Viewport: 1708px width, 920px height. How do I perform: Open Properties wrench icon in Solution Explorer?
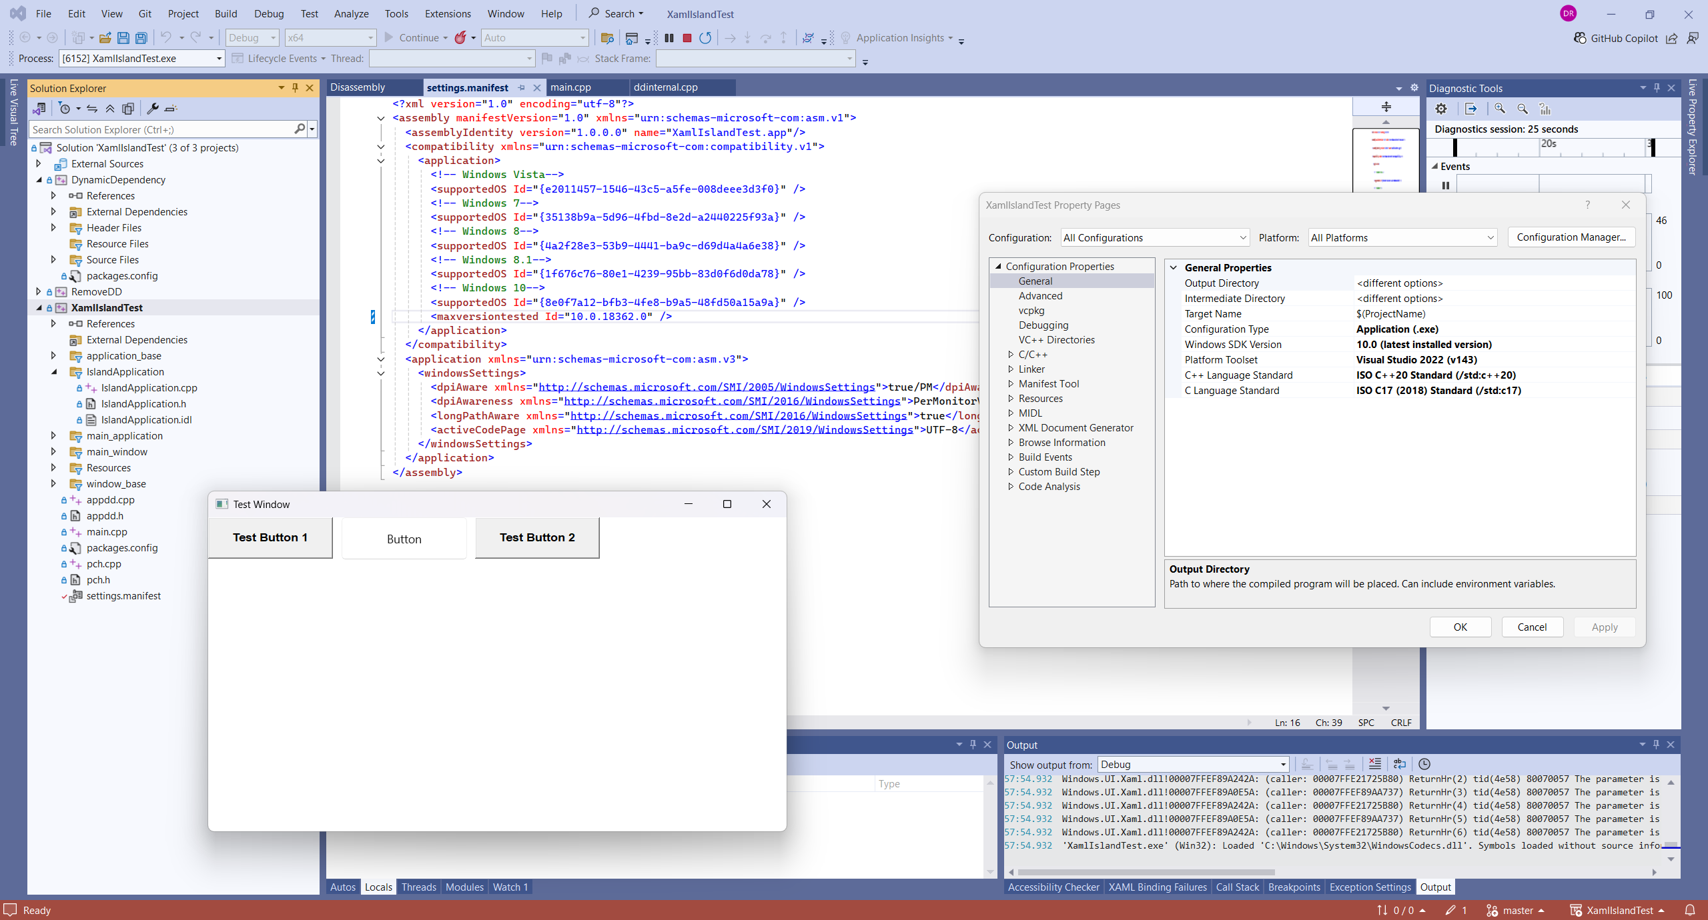click(x=153, y=109)
